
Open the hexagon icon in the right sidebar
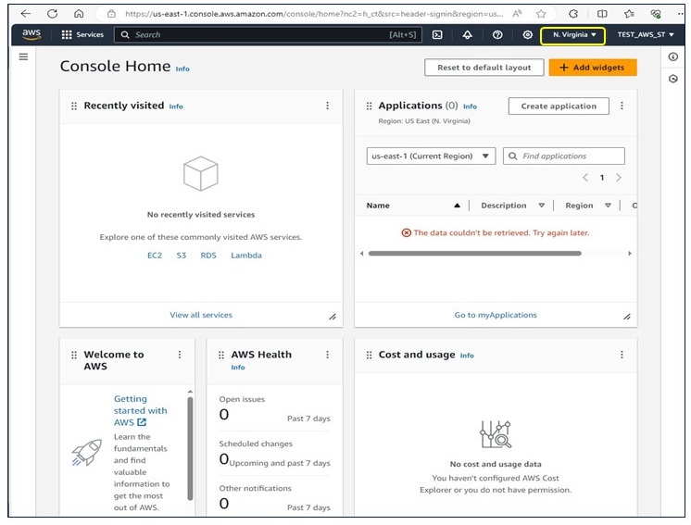pos(672,79)
